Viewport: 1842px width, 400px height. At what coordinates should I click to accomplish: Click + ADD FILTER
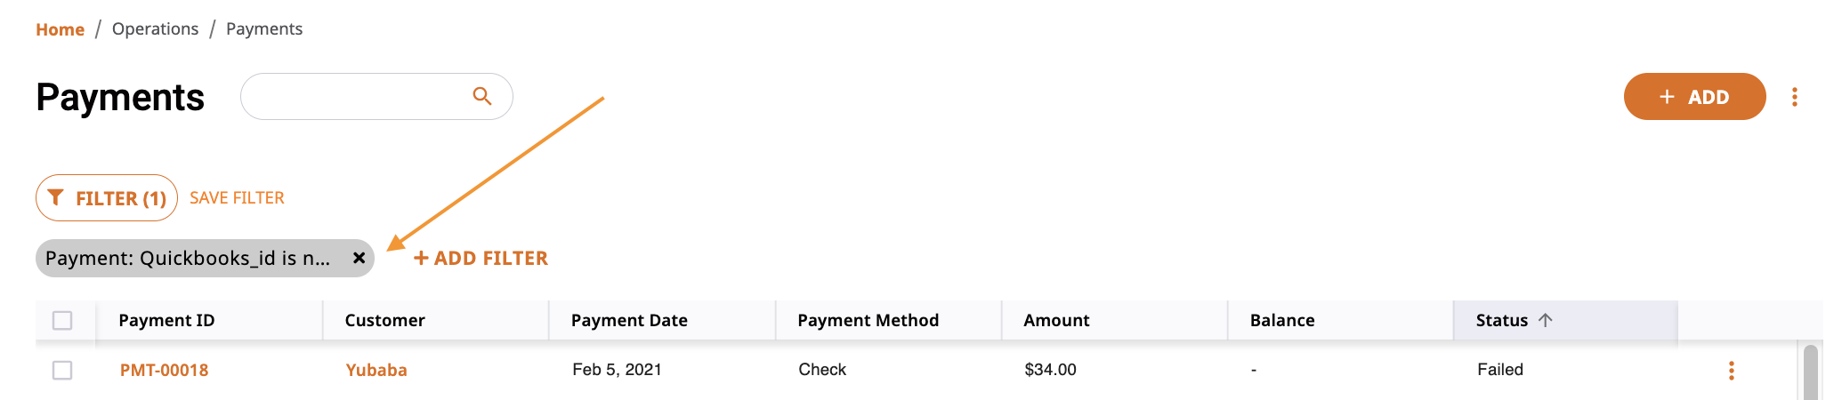point(481,258)
